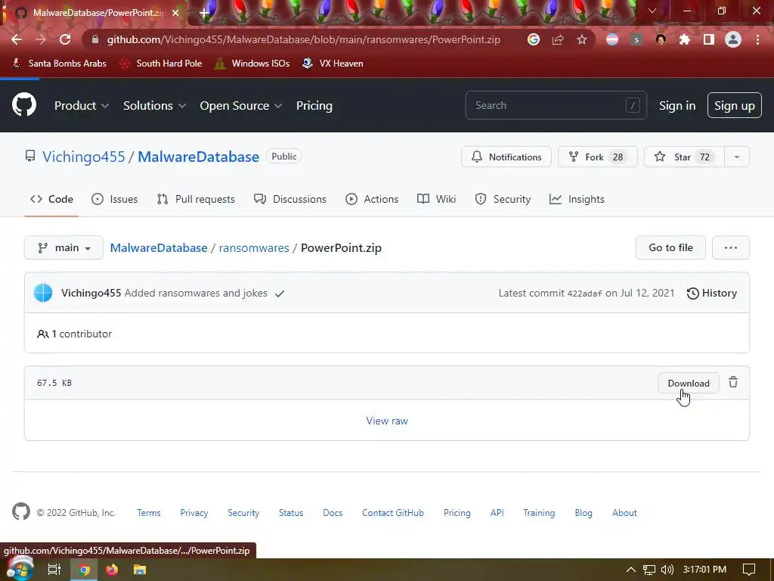Open commit message Added ransomwares and jokes
This screenshot has height=581, width=774.
coord(196,293)
